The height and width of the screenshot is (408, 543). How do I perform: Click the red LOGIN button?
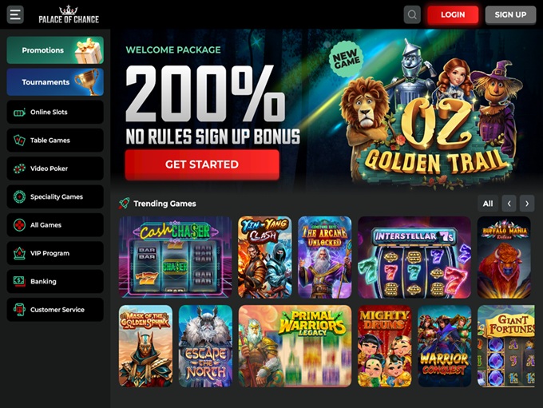[x=453, y=15]
